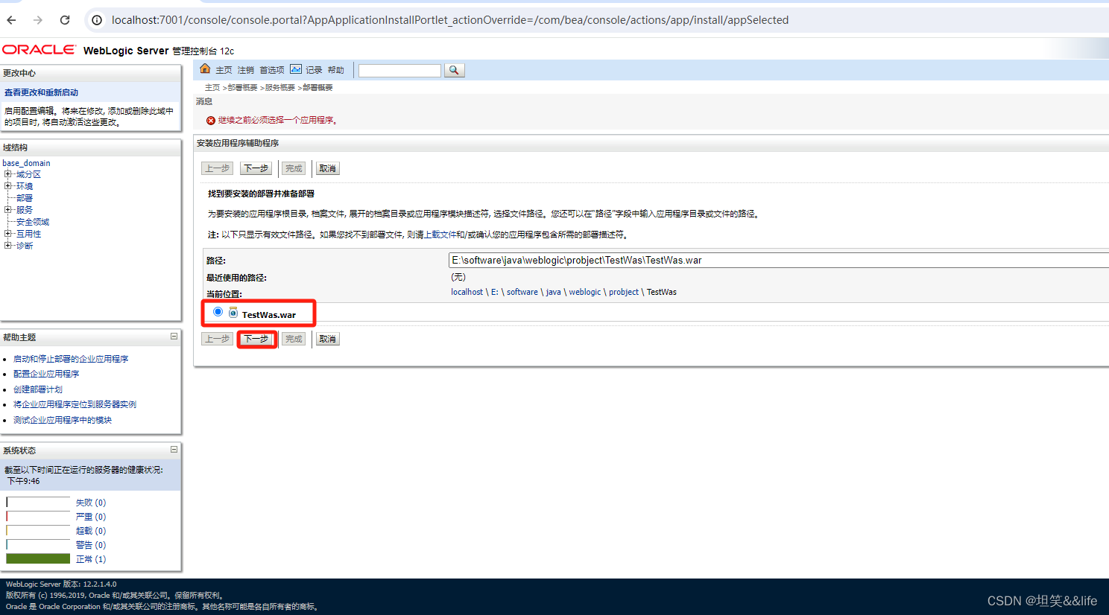This screenshot has height=615, width=1109.
Task: Click the 失败 (0) status link
Action: [91, 503]
